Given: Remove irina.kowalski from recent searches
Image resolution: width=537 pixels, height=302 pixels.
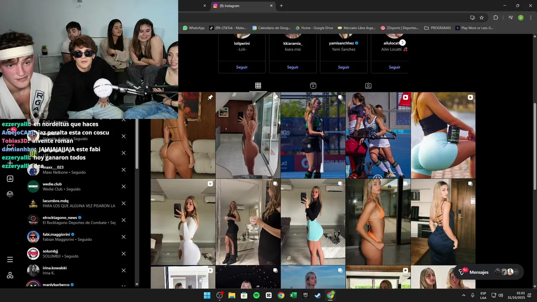Looking at the screenshot, I should [x=123, y=271].
